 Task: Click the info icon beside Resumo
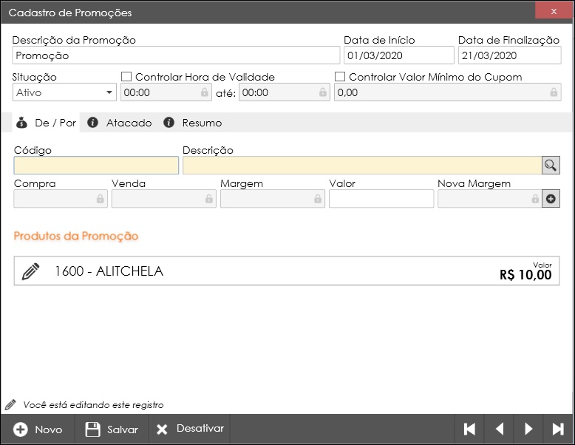click(169, 123)
